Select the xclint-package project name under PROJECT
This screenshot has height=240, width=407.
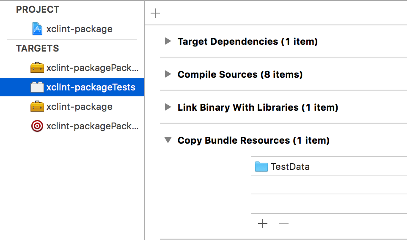tap(80, 29)
